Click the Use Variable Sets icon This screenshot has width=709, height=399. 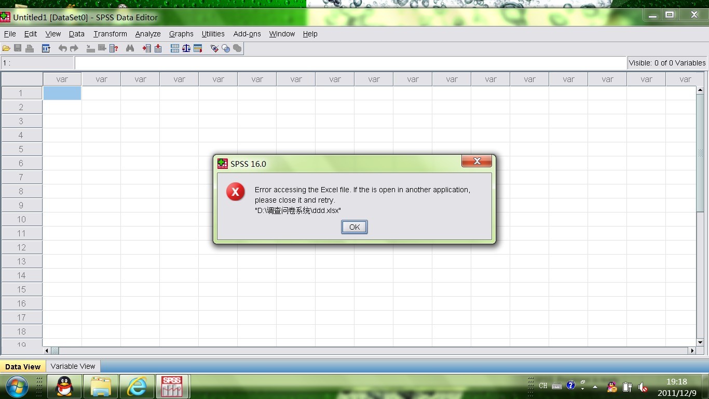click(226, 48)
